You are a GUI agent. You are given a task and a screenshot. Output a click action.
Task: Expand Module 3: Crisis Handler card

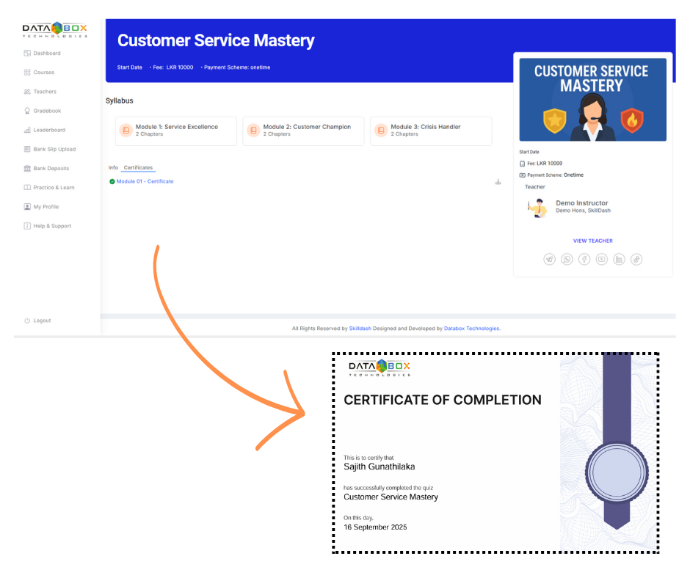click(x=431, y=131)
